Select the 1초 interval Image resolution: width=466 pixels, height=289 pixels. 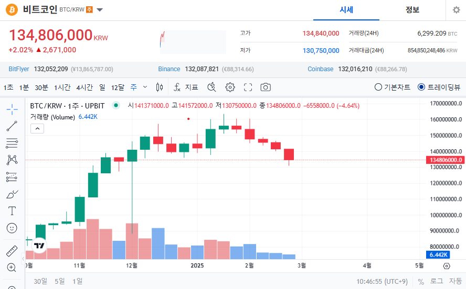pyautogui.click(x=8, y=87)
